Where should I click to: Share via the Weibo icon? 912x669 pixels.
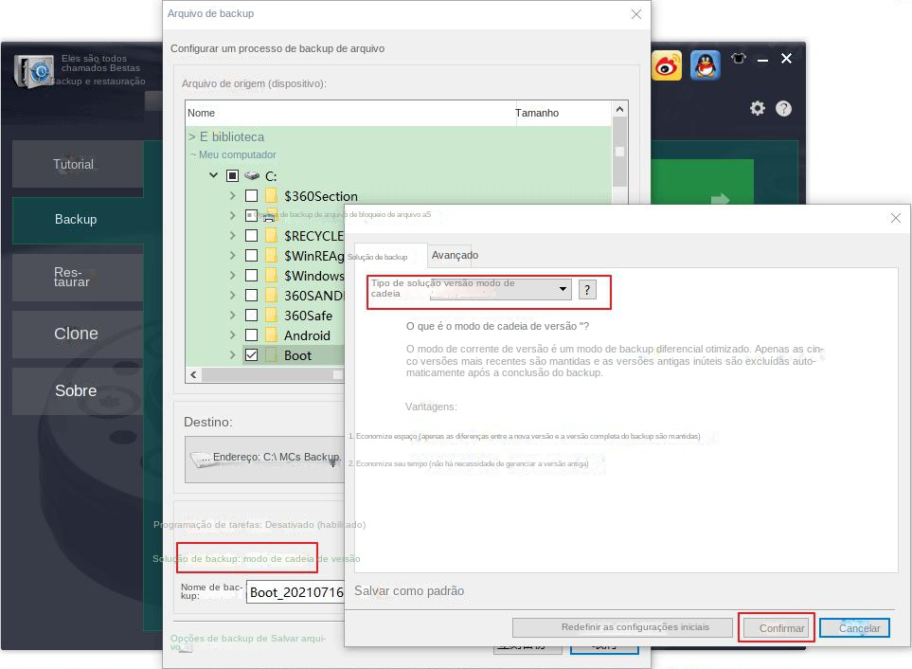click(x=667, y=65)
